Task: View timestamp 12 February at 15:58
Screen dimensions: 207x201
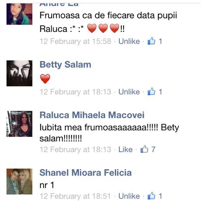Action: (75, 41)
